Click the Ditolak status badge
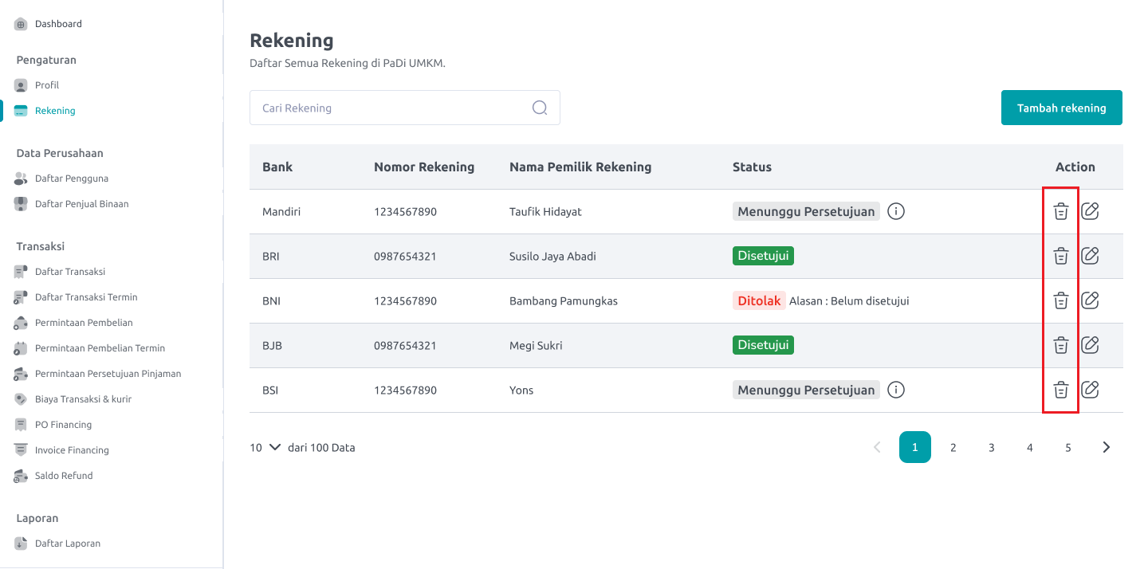 759,300
